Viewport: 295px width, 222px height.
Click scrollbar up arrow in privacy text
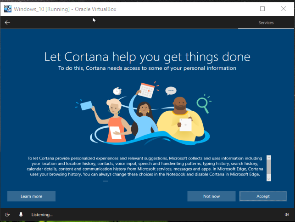269,158
